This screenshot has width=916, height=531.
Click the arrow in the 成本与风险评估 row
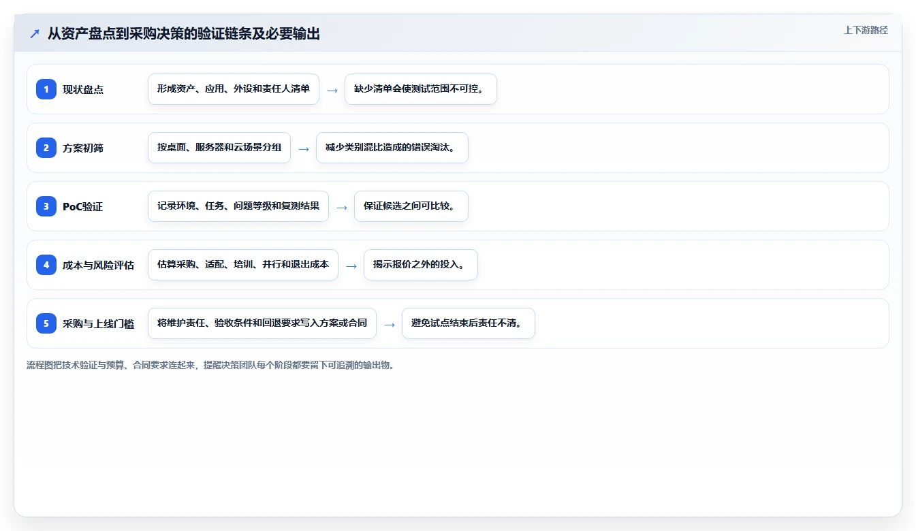pyautogui.click(x=351, y=265)
